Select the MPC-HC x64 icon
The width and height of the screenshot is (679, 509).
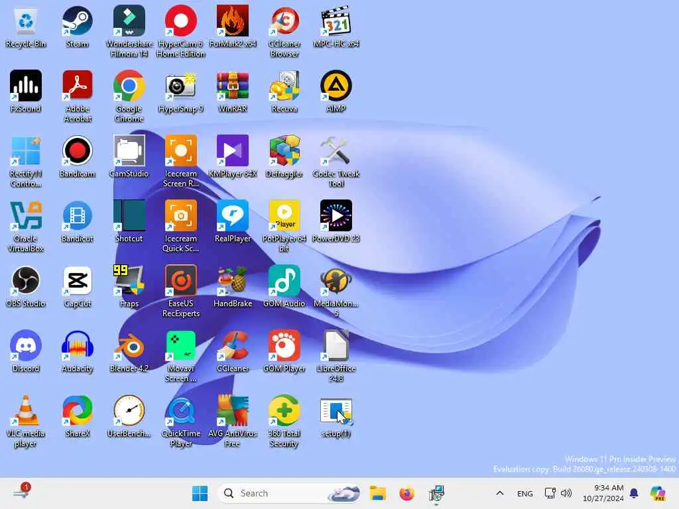click(x=336, y=27)
